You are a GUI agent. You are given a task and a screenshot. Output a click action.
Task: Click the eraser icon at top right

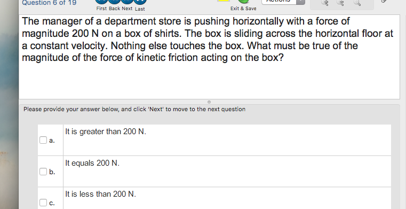(x=384, y=1)
